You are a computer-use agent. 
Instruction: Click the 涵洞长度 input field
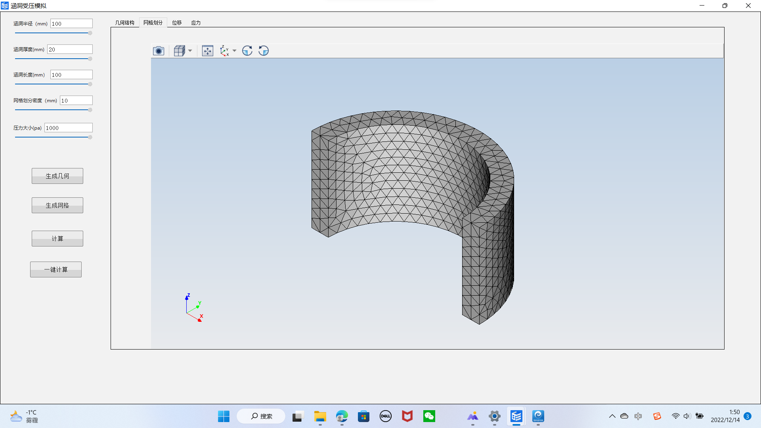71,75
